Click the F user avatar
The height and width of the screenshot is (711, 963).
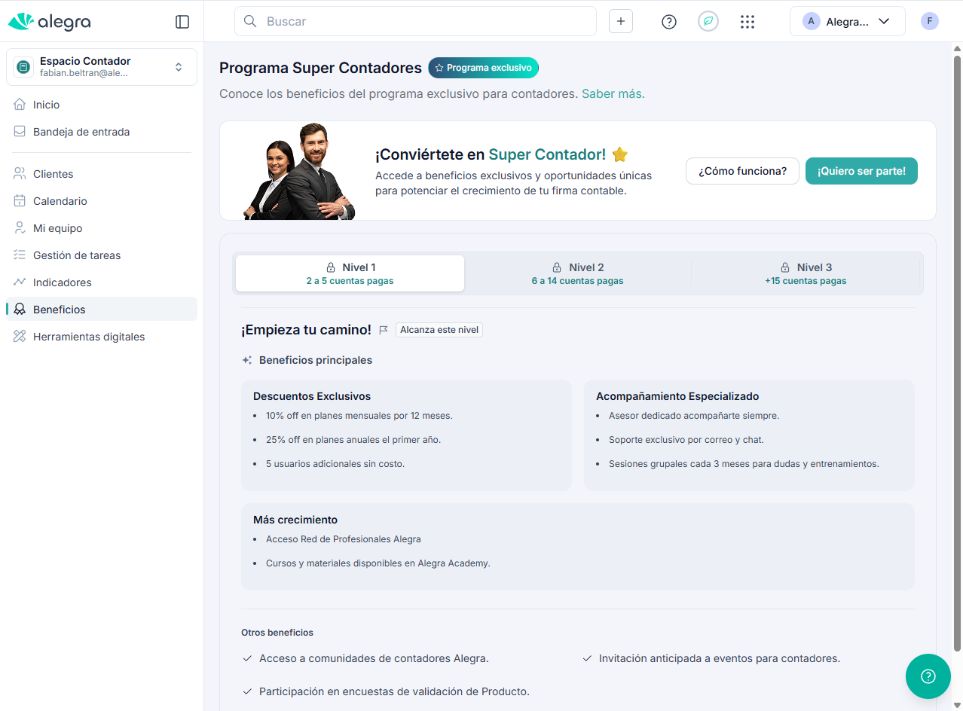coord(929,21)
